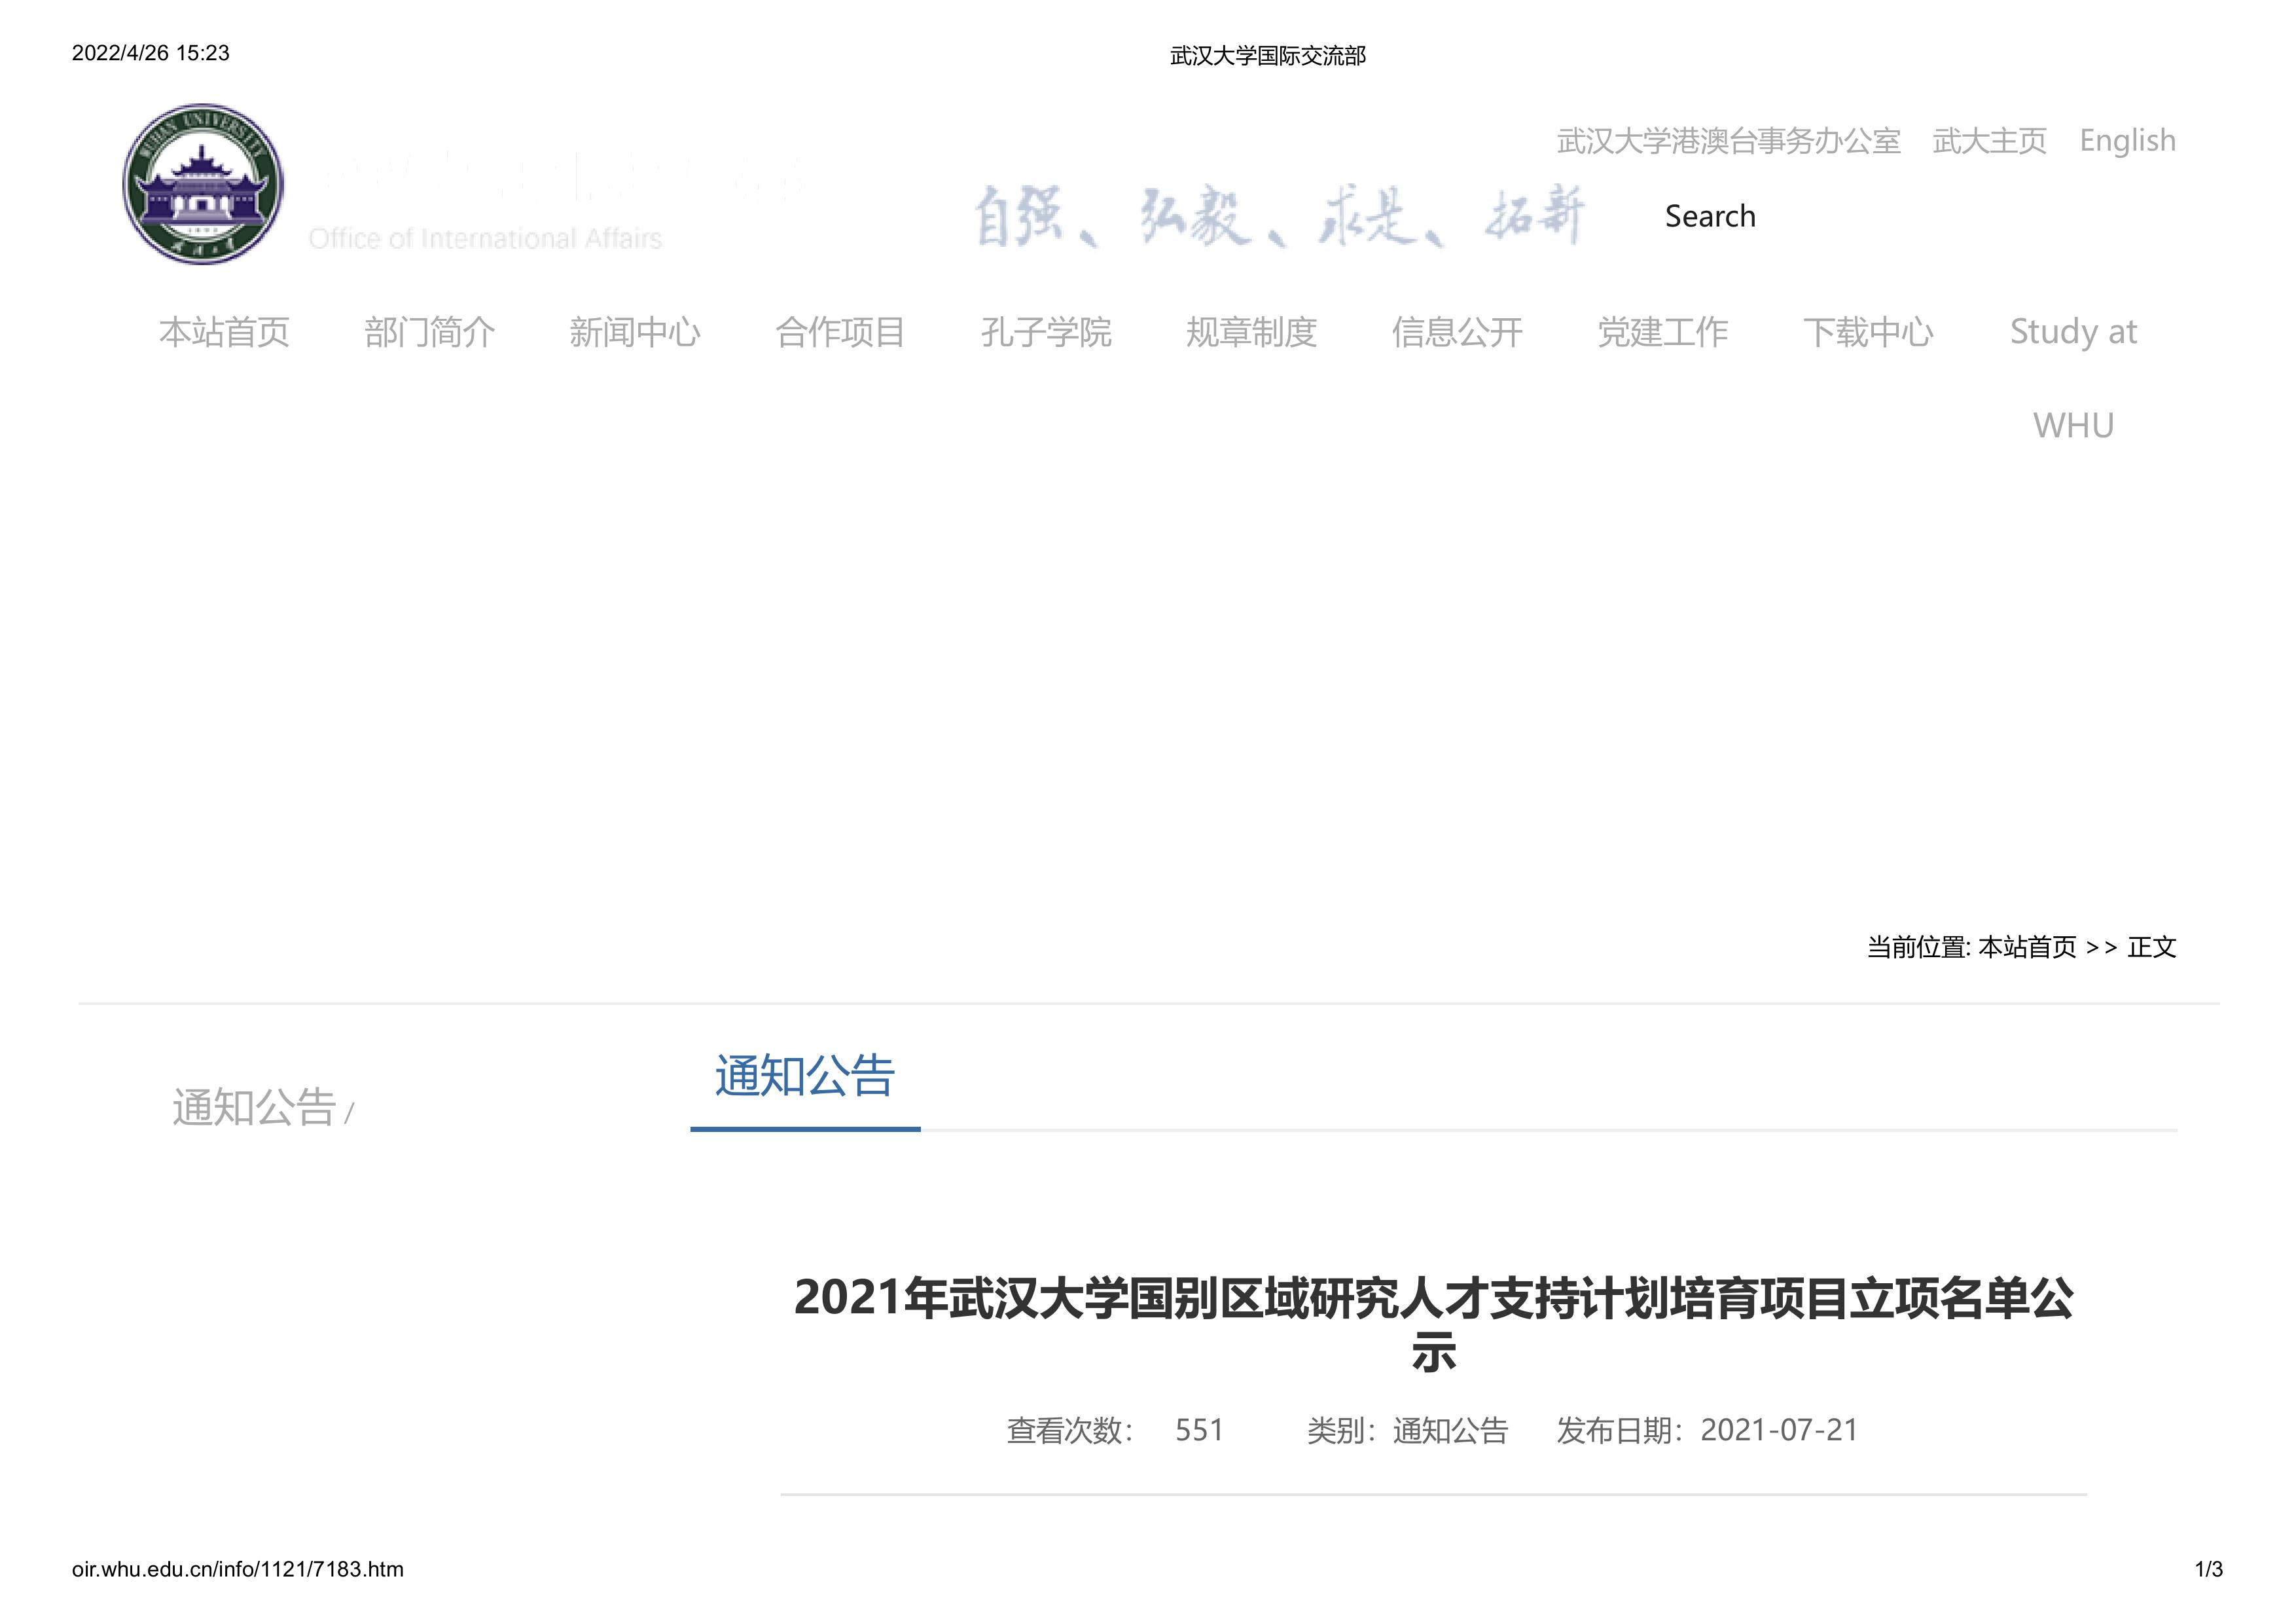Viewport: 2296px width, 1623px height.
Task: Click the calligraphy motto banner image
Action: (1279, 215)
